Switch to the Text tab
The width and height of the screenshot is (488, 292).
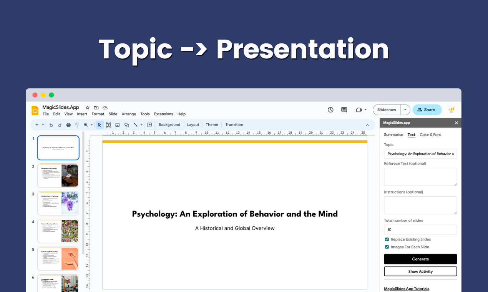[412, 135]
